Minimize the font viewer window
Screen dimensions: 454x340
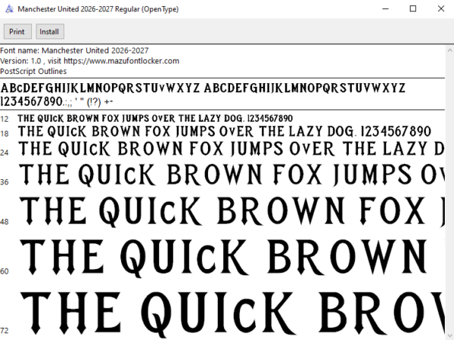click(x=385, y=9)
